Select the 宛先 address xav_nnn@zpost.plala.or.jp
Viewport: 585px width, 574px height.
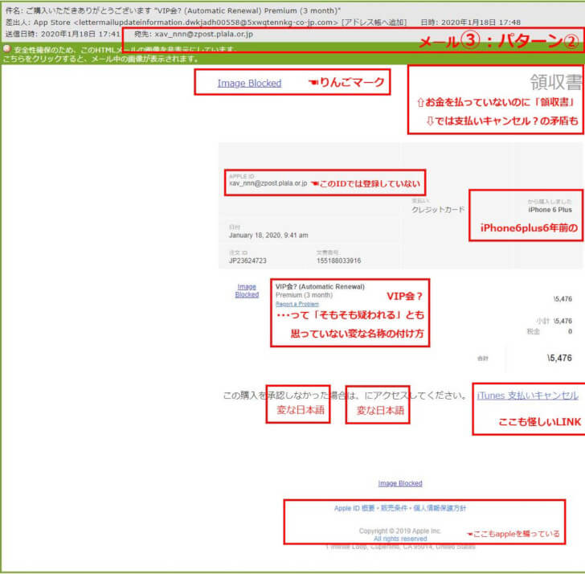[x=204, y=34]
